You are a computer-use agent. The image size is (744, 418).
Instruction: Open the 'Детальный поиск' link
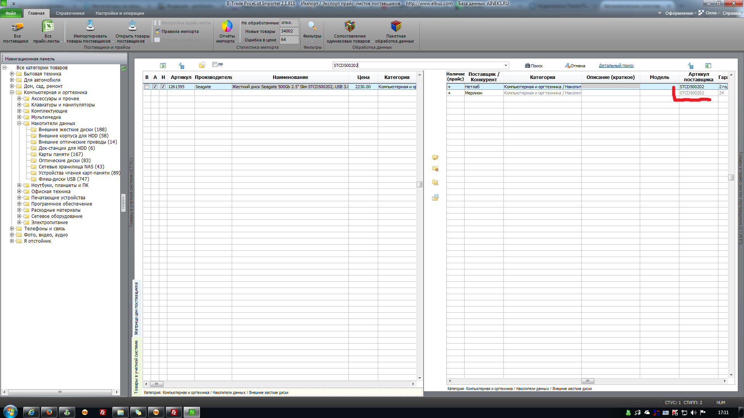(x=616, y=66)
